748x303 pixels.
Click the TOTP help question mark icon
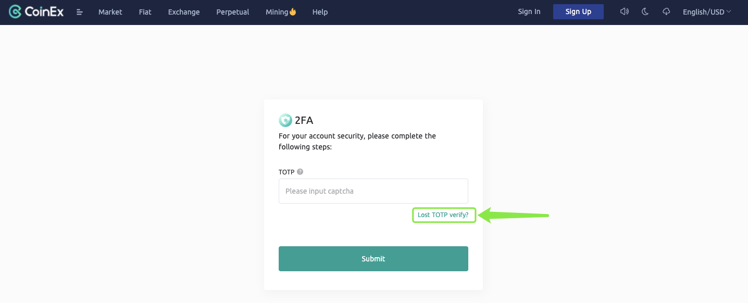(300, 172)
